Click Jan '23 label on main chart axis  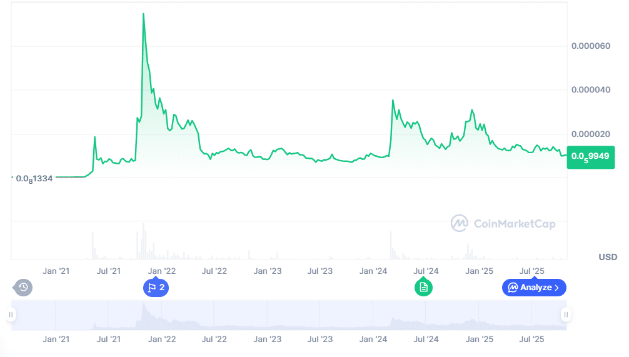(x=268, y=271)
